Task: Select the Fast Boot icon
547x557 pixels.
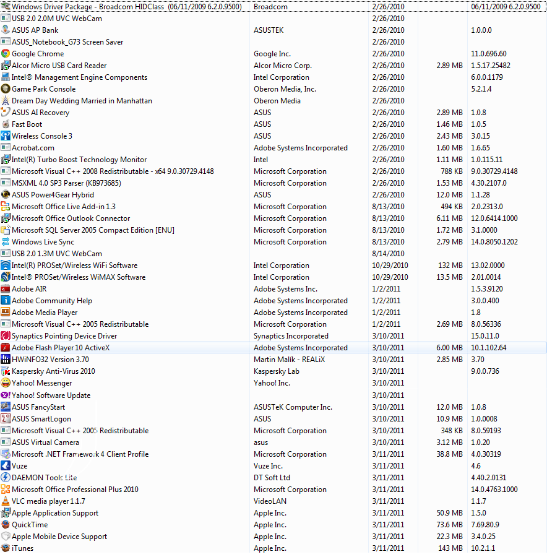Action: tap(6, 124)
